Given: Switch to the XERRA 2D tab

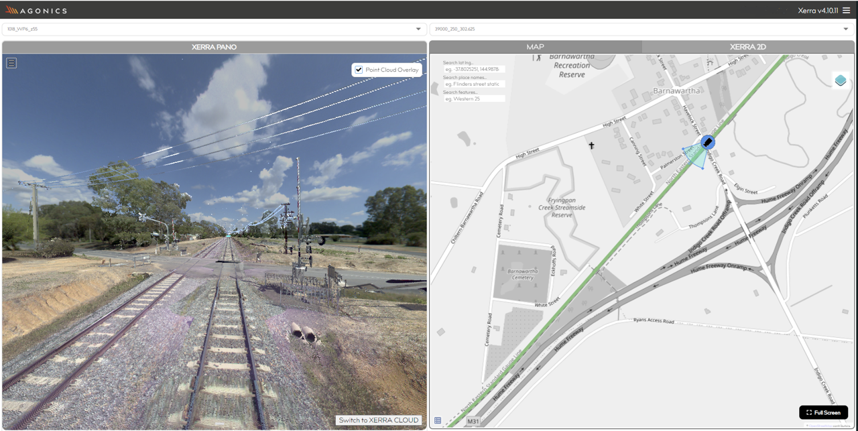Looking at the screenshot, I should [748, 47].
